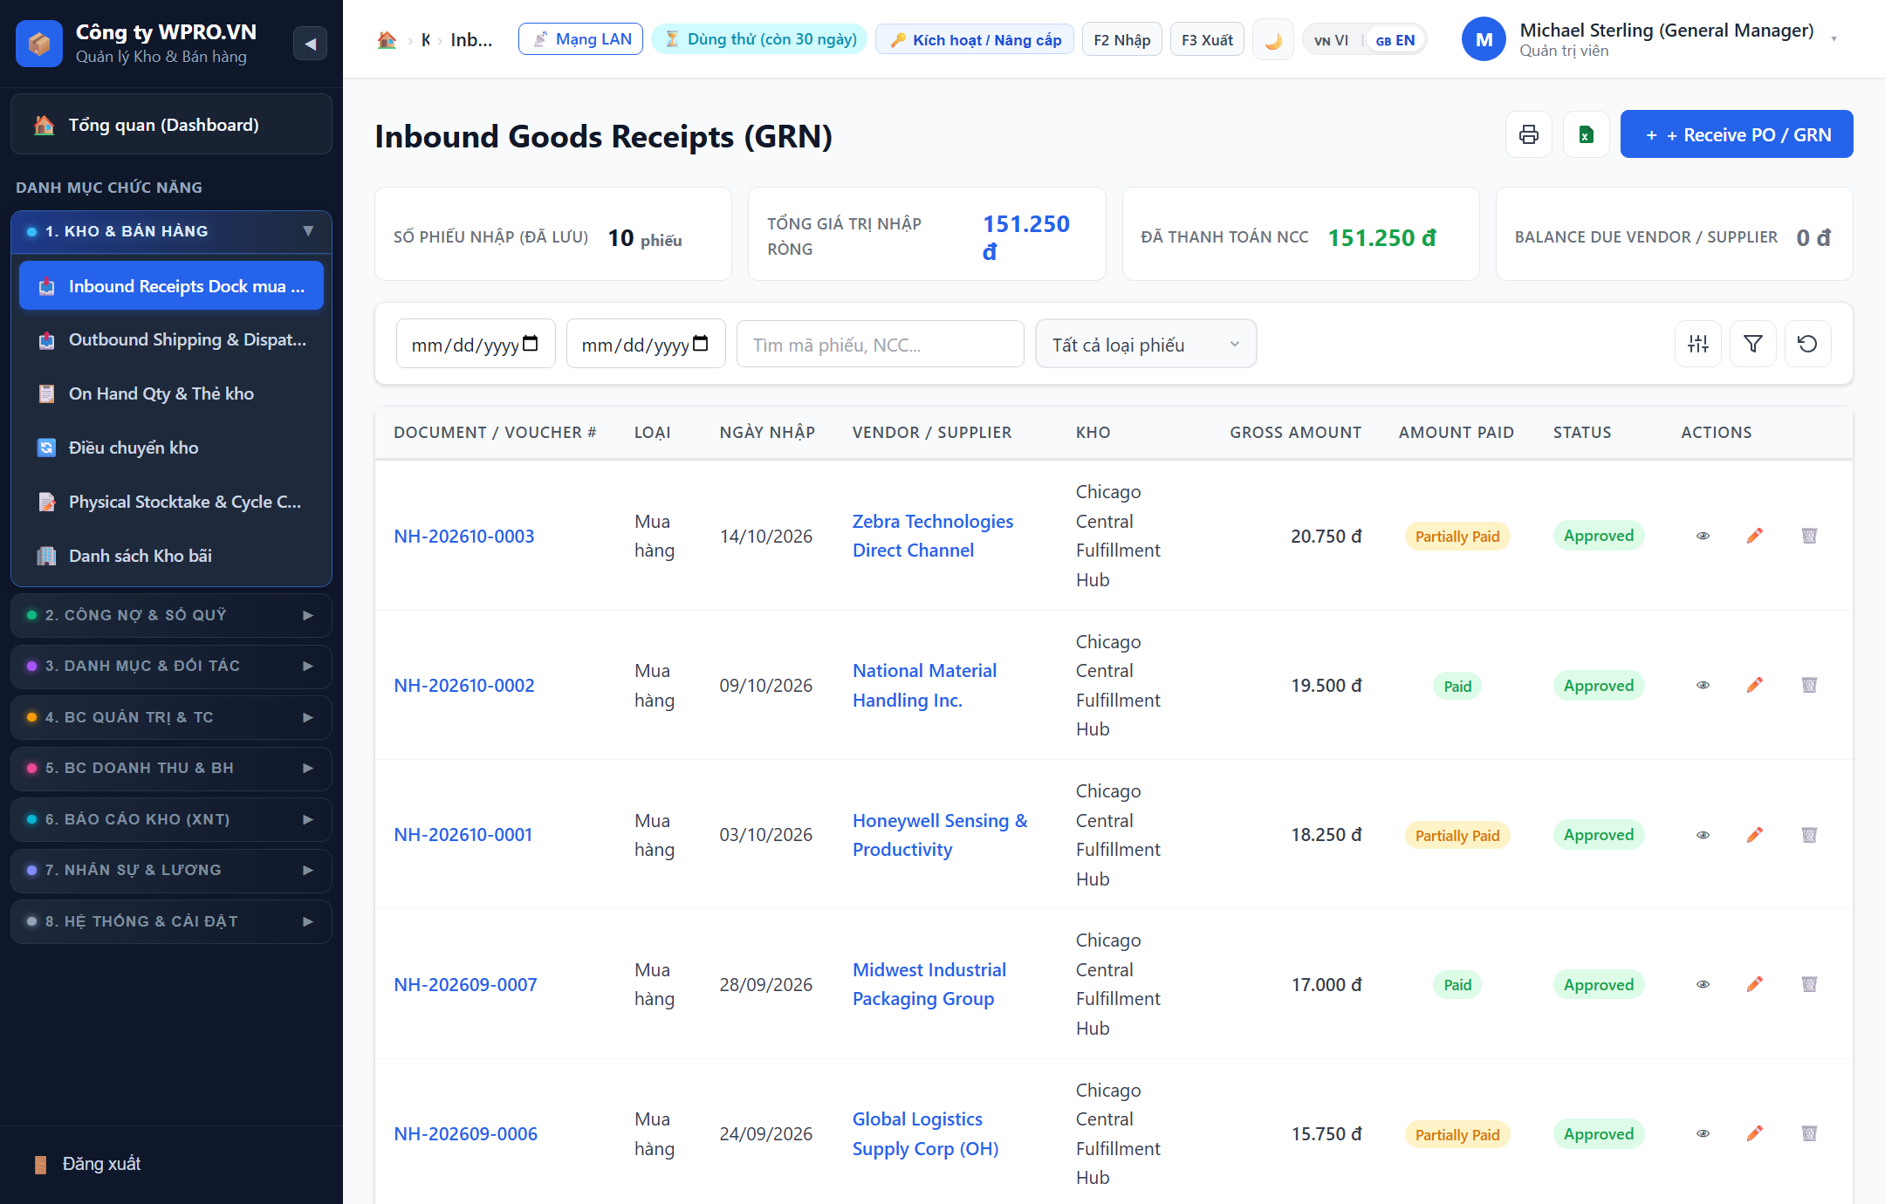Delete receipt NH-202610-0003 trash icon
This screenshot has width=1885, height=1204.
[x=1809, y=536]
